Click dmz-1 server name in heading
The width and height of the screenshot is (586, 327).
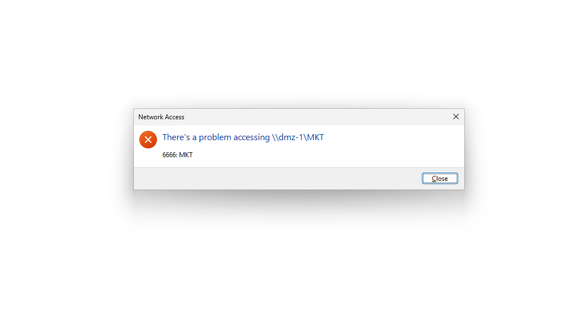click(x=291, y=137)
